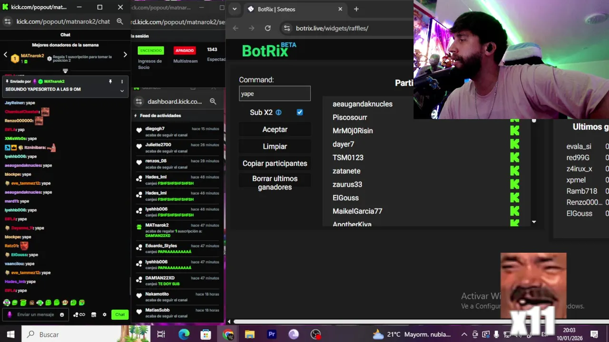Select participant Piscosourr in raffle list
Screen dimensions: 609x342
click(350, 117)
